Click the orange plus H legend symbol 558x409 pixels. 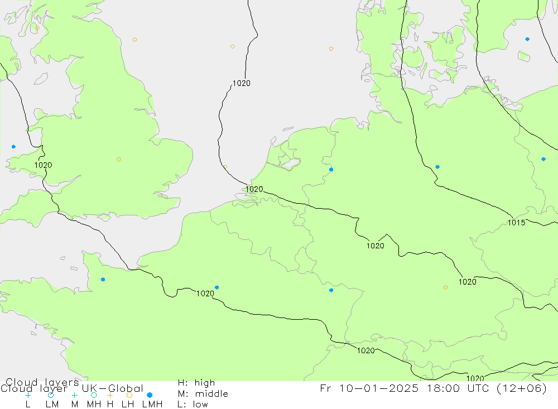coord(110,395)
